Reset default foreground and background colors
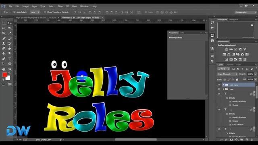 coord(3,80)
